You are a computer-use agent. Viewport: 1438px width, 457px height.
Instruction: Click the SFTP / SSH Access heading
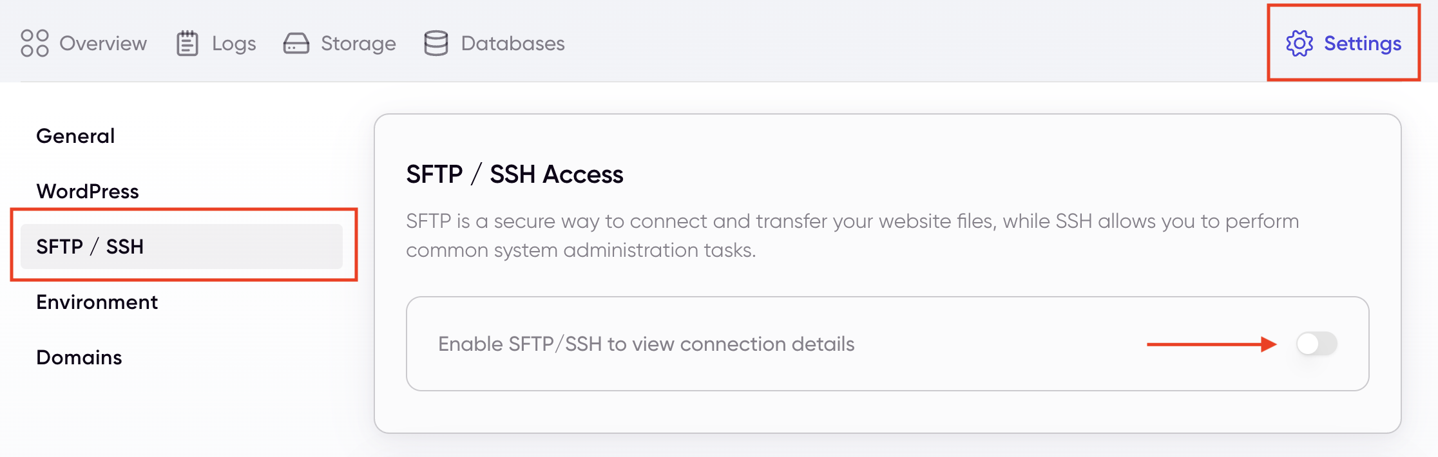coord(514,174)
